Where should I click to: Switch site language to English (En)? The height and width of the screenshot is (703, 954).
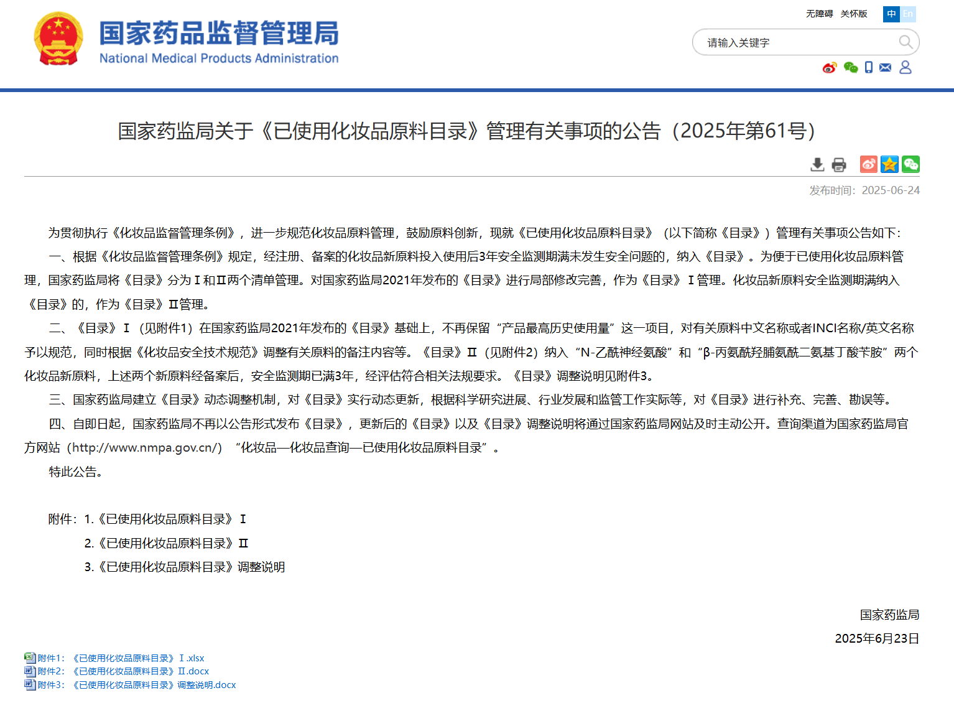(908, 14)
